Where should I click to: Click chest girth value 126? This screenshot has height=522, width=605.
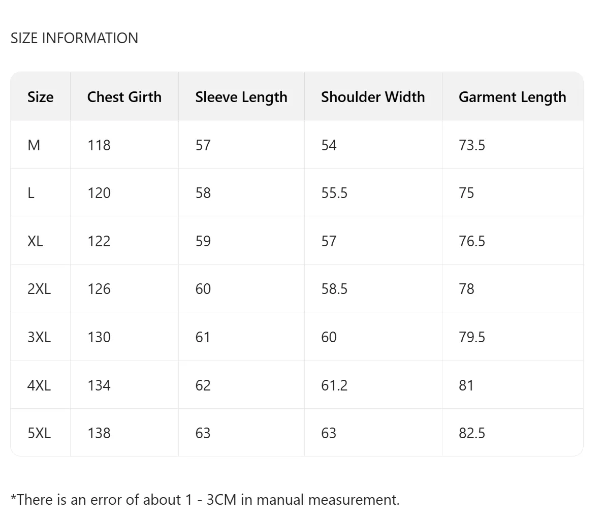(99, 289)
